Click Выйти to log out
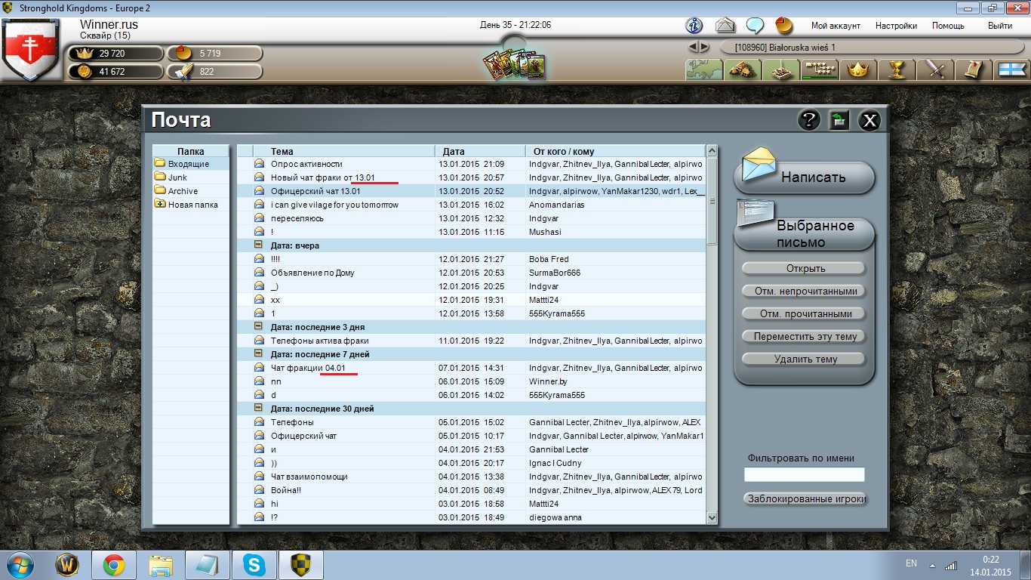1031x580 pixels. tap(1000, 26)
